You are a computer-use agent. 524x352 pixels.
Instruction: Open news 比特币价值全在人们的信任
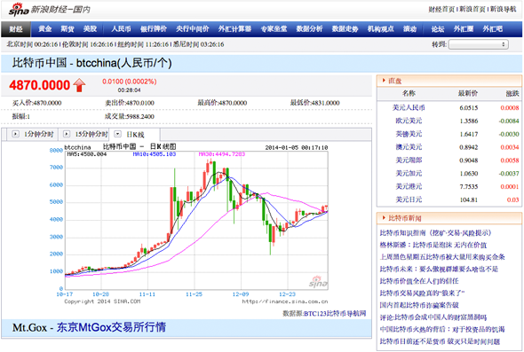coord(419,281)
